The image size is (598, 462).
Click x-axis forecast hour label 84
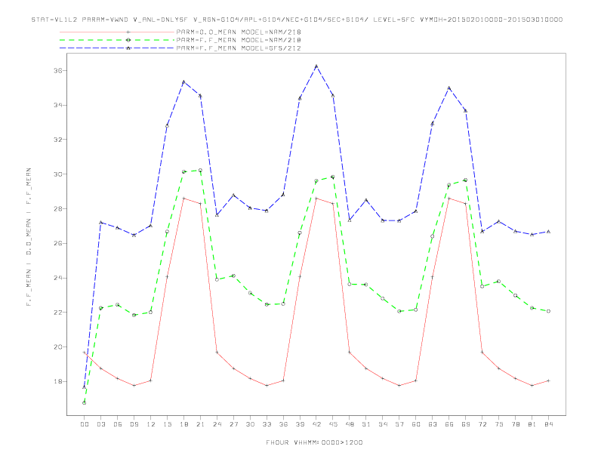pos(548,424)
